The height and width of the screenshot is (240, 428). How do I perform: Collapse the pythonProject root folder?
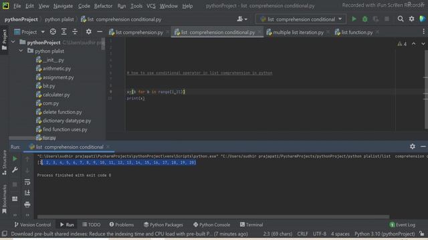point(13,42)
